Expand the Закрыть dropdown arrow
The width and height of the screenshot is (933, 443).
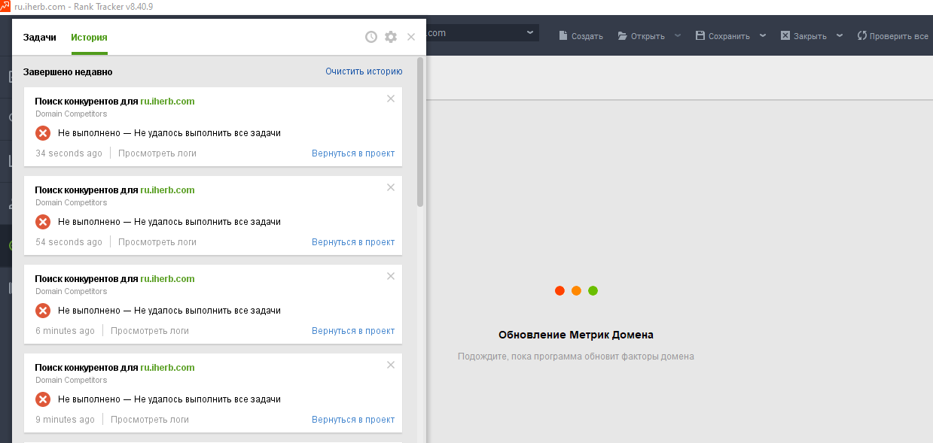point(840,35)
